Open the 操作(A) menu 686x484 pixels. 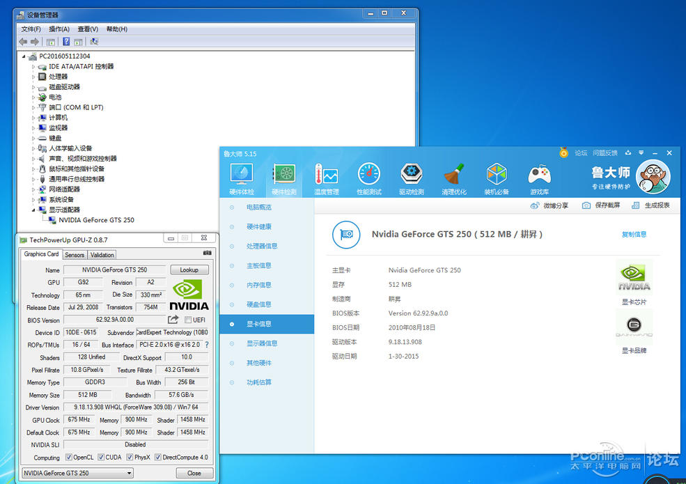pyautogui.click(x=59, y=29)
